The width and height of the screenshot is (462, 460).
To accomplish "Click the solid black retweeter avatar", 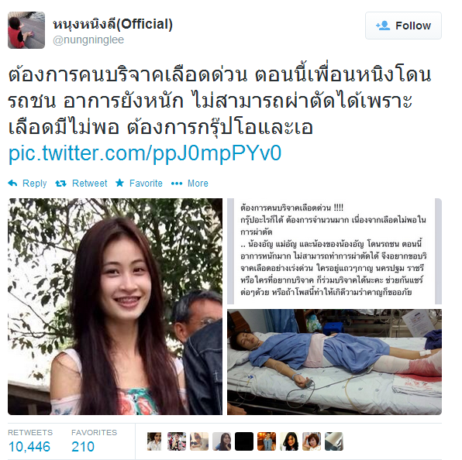I will [244, 441].
